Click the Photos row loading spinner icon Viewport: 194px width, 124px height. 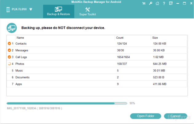[x=9, y=64]
